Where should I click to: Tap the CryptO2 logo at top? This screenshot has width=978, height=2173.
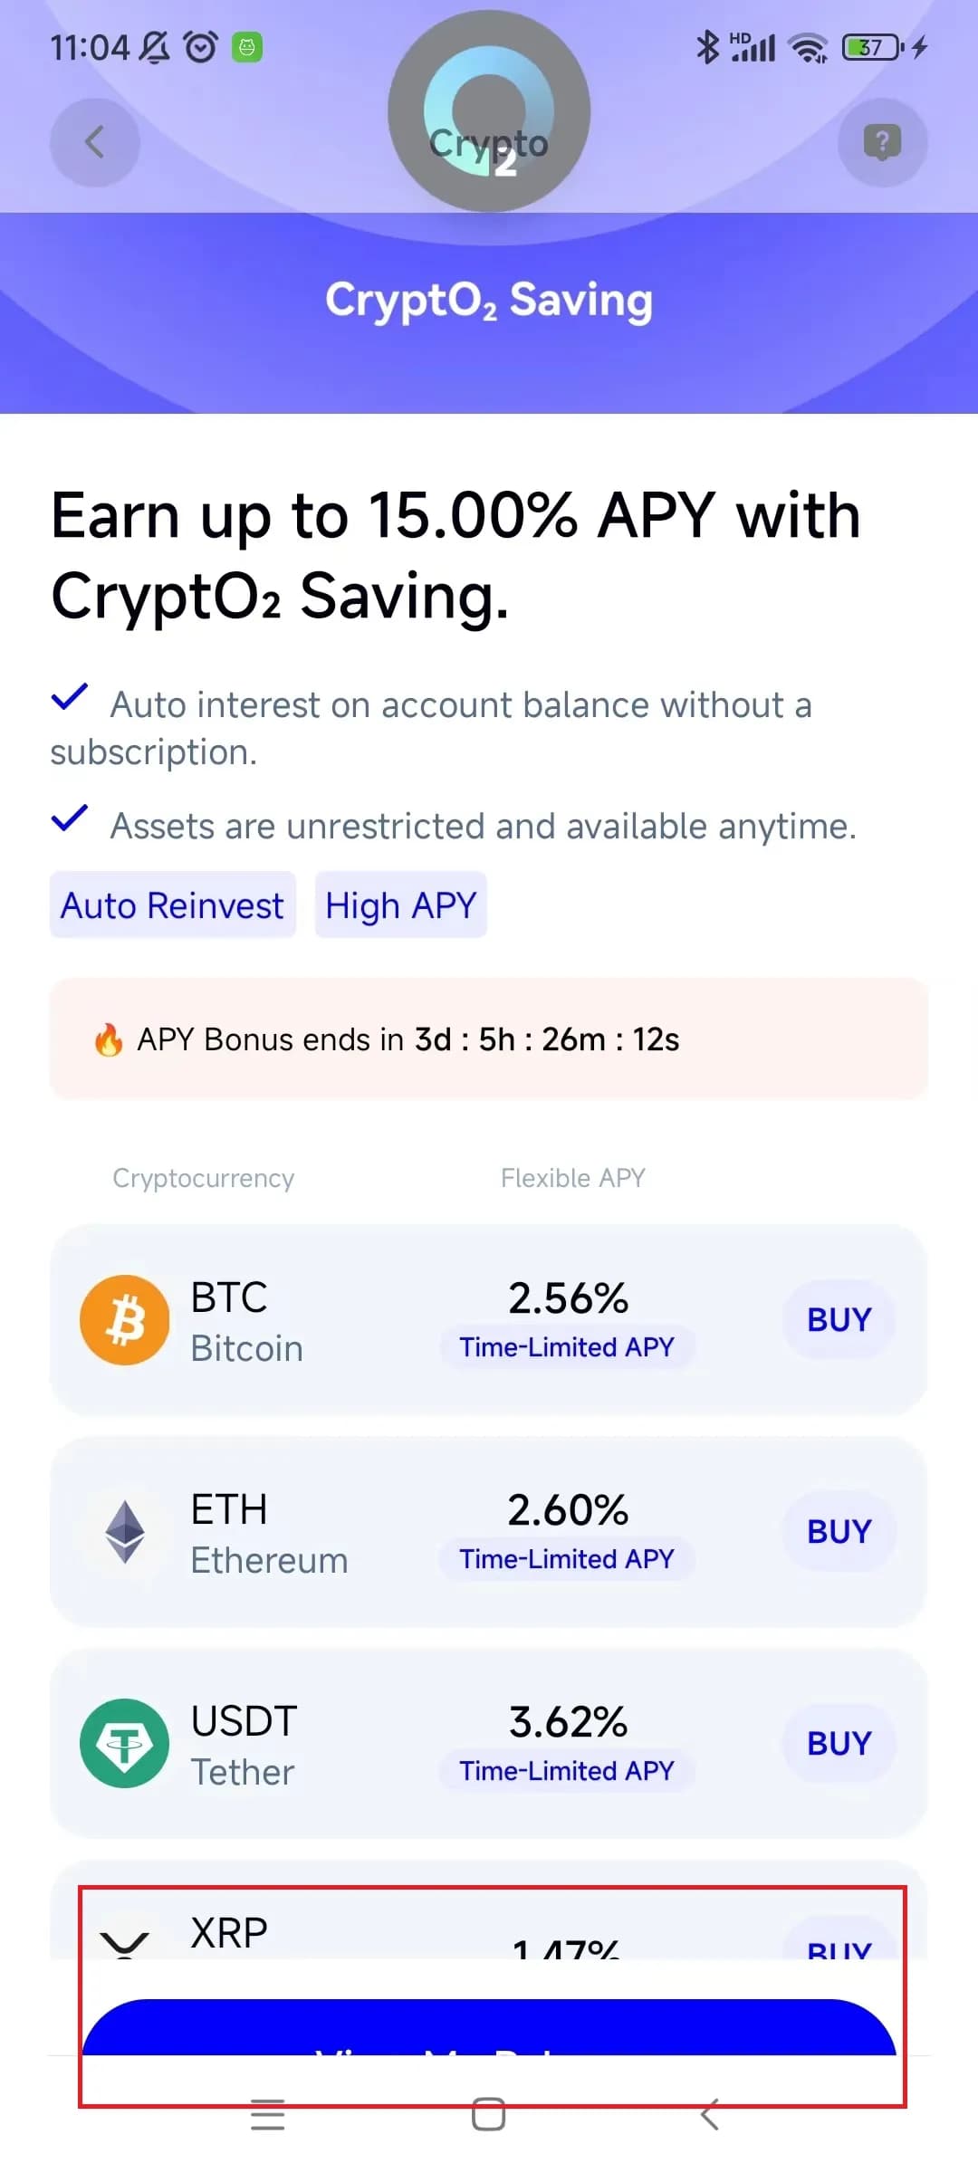click(x=489, y=111)
